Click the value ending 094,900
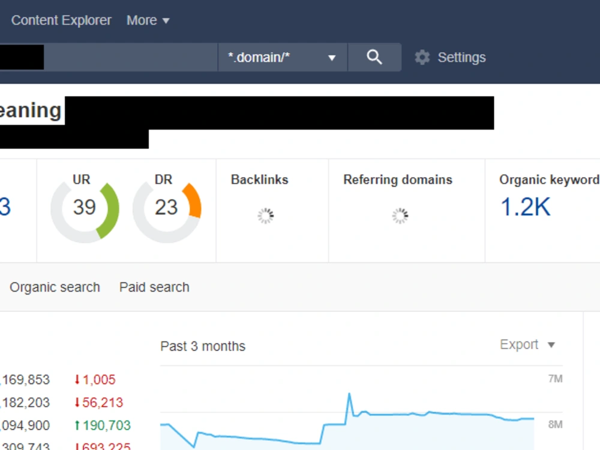The height and width of the screenshot is (450, 600). pos(25,425)
